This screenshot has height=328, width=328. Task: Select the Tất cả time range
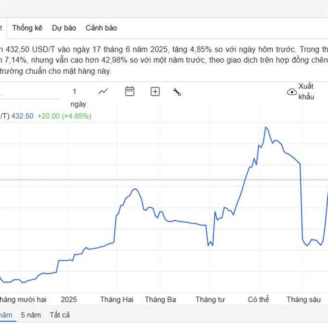click(x=60, y=315)
